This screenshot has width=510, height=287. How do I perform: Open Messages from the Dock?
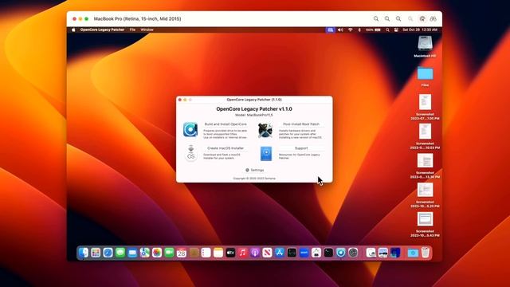pyautogui.click(x=120, y=253)
